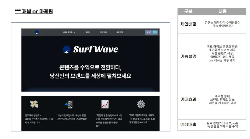Viewport: 250px width, 139px height.
Task: Click the mobile phone with arrow icon
Action: coord(69,104)
